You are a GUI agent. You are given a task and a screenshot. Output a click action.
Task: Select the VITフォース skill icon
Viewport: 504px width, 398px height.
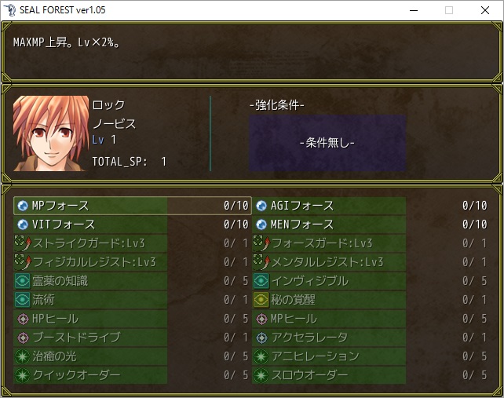tap(23, 225)
